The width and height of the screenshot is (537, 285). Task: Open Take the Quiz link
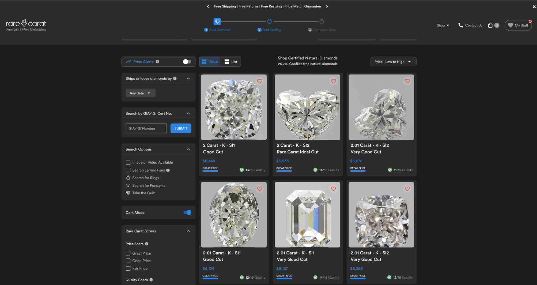pos(143,193)
